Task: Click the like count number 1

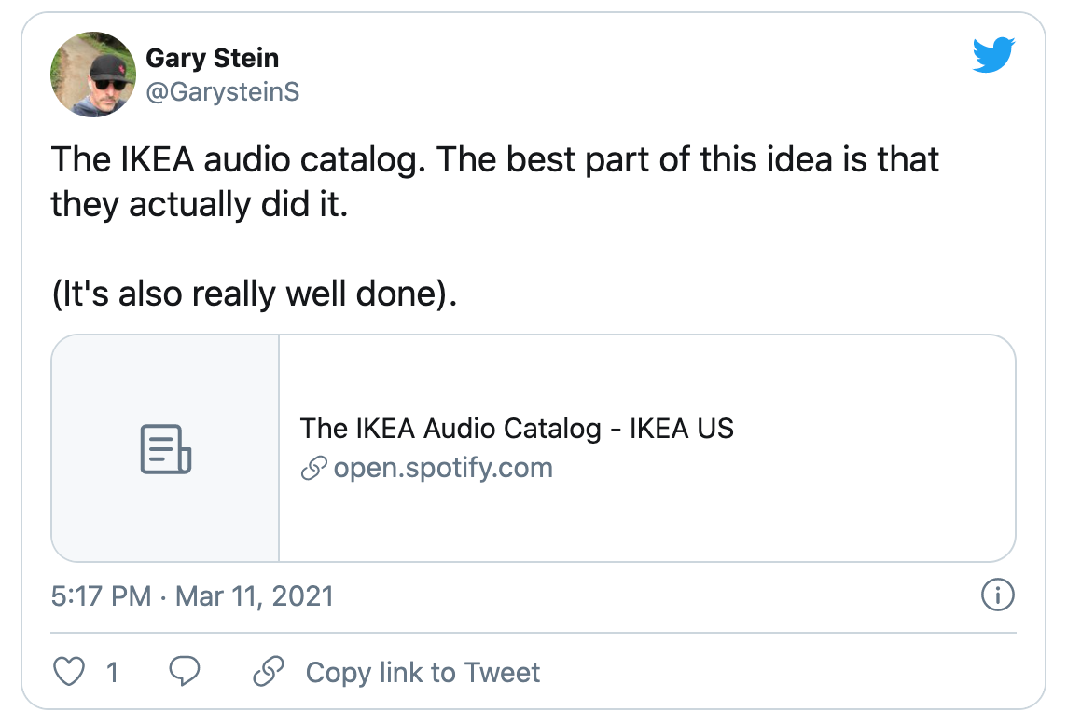Action: 112,673
